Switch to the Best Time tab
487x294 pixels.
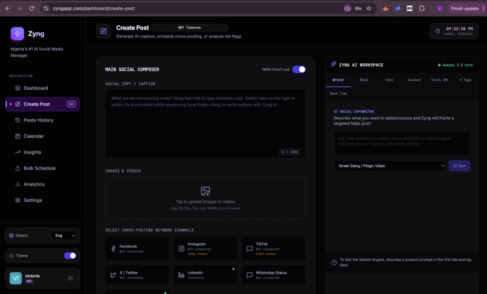[x=338, y=94]
